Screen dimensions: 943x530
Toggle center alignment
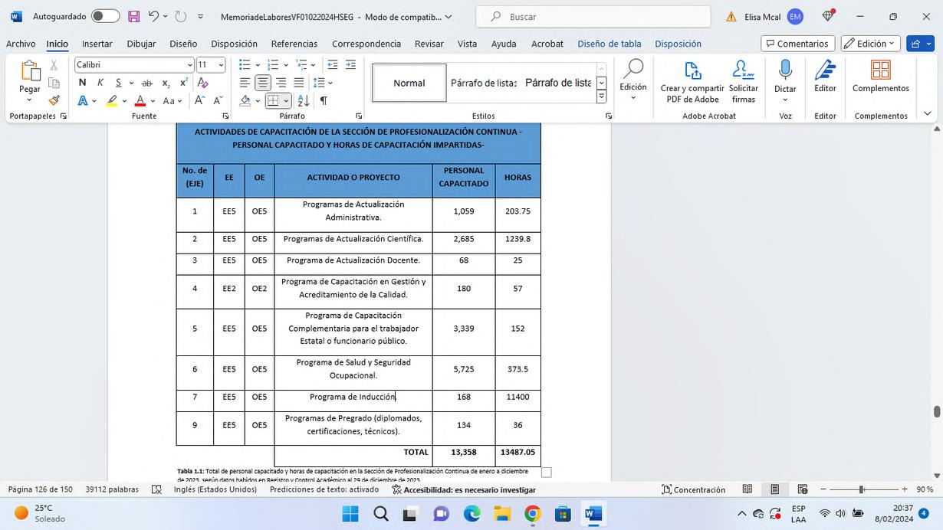click(263, 83)
